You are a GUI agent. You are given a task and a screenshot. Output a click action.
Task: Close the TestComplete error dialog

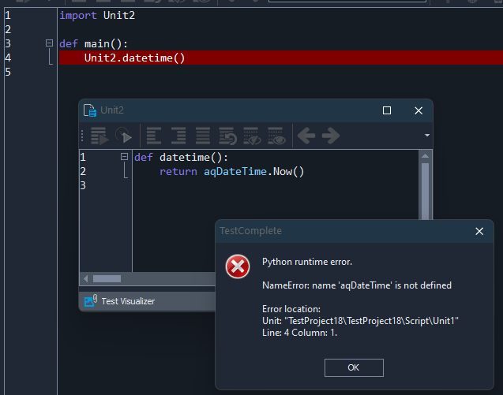coord(479,231)
